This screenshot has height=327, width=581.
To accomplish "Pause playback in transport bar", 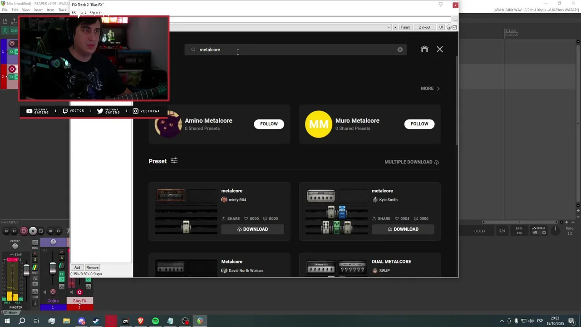I will click(58, 231).
